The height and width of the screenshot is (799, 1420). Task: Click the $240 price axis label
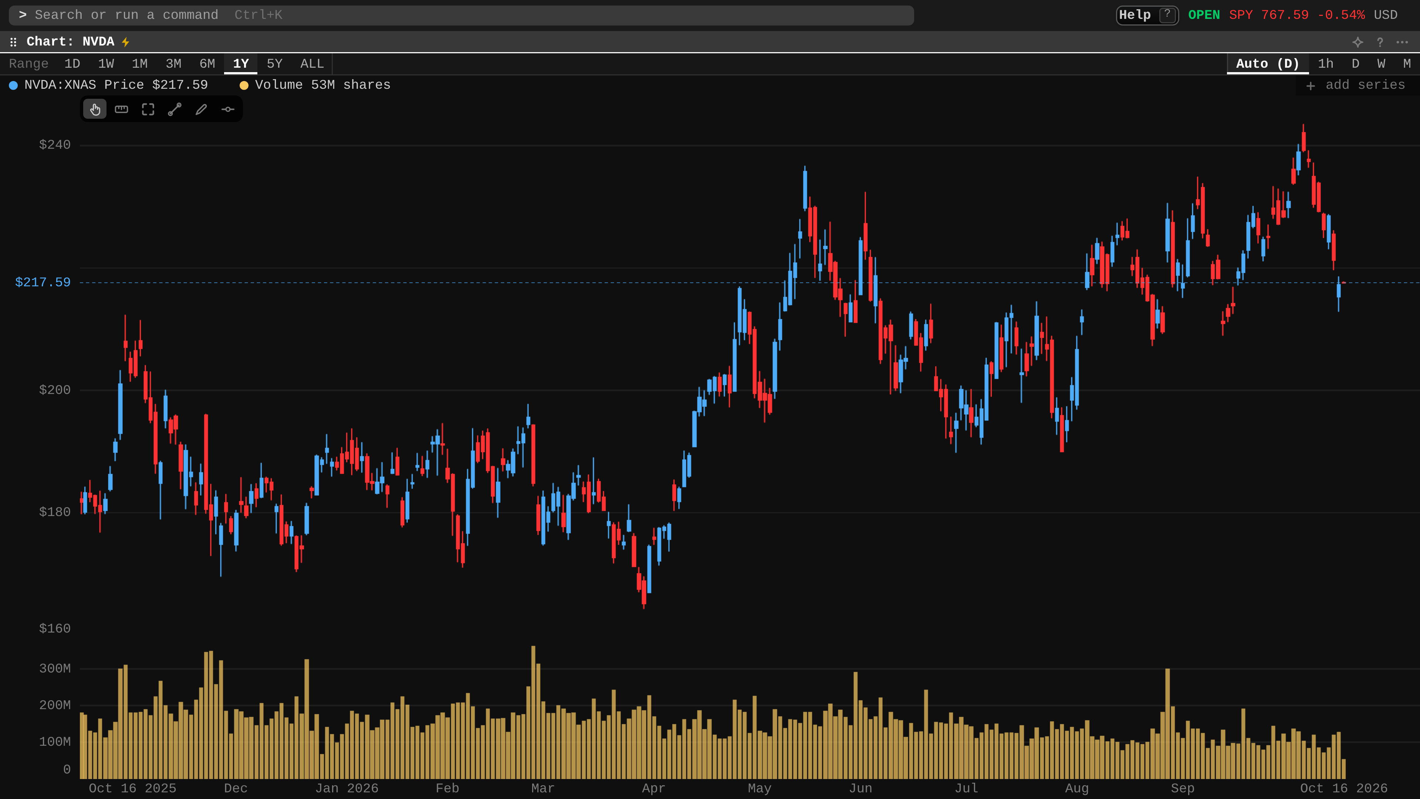pos(55,145)
